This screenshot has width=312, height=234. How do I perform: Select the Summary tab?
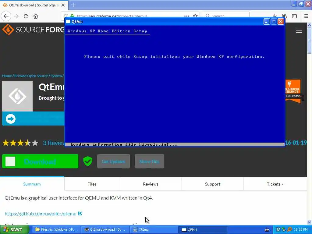tap(32, 184)
